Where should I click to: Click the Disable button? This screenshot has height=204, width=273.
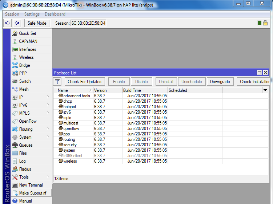point(141,82)
